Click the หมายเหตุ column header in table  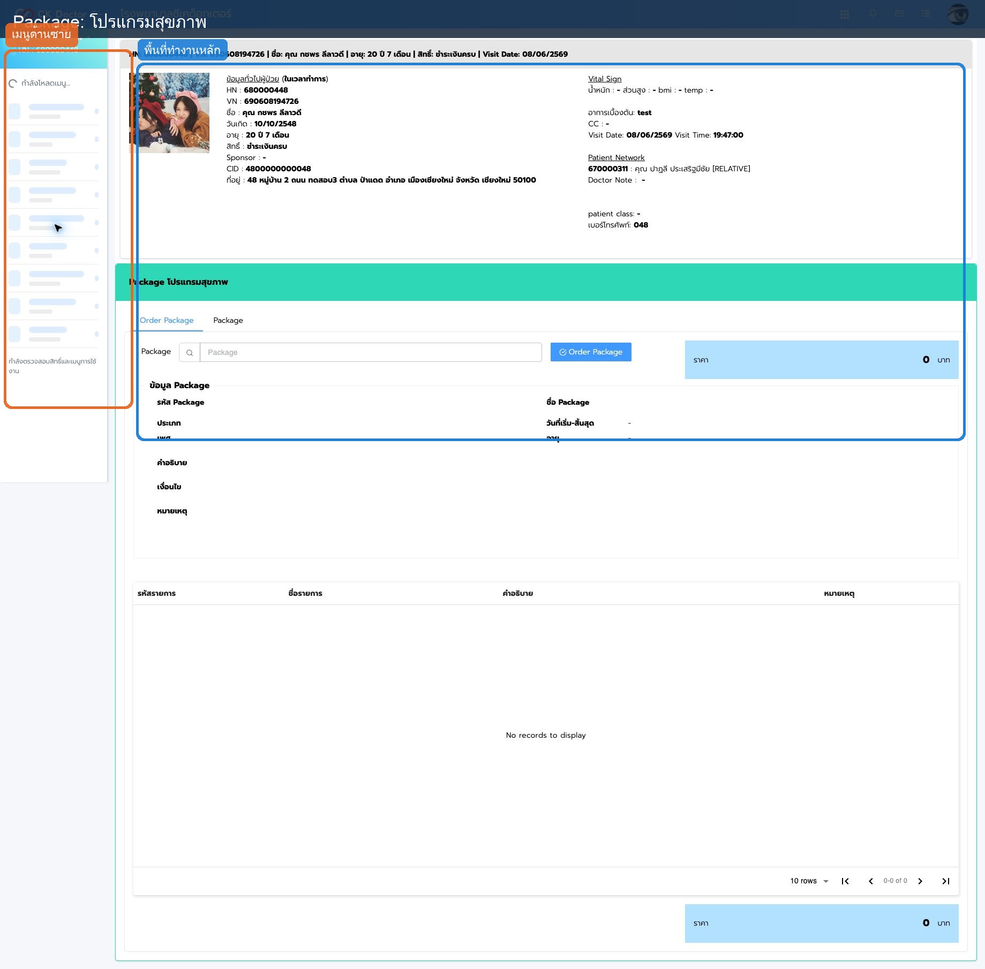pos(839,593)
